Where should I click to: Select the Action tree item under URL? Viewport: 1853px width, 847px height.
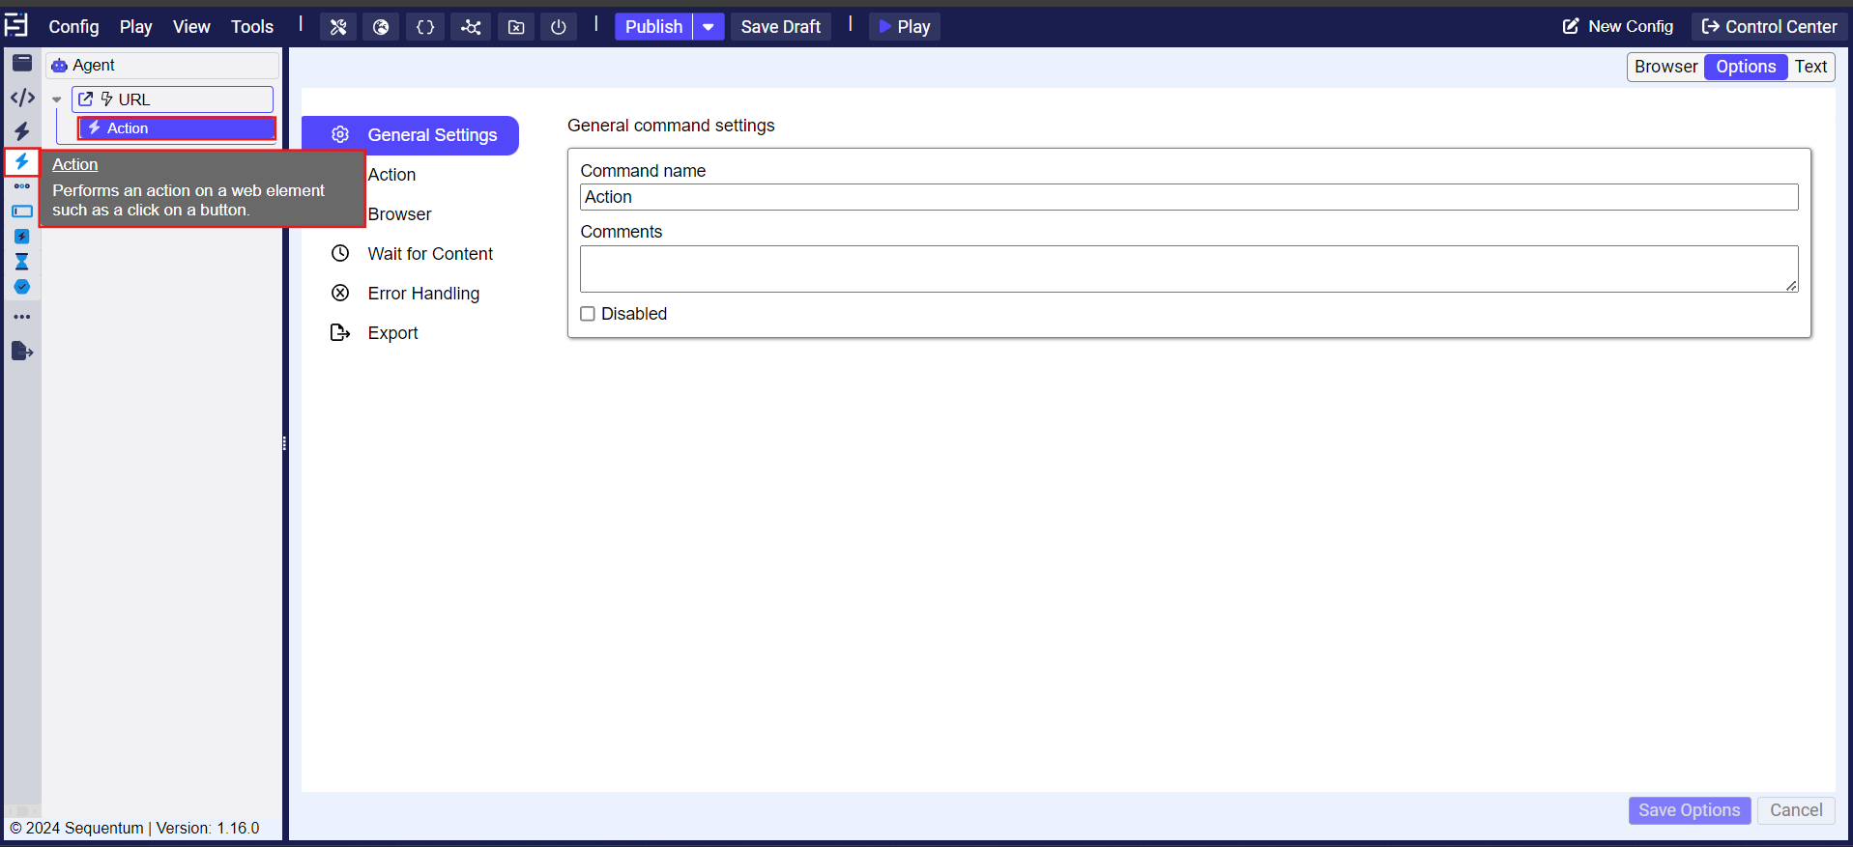point(177,128)
